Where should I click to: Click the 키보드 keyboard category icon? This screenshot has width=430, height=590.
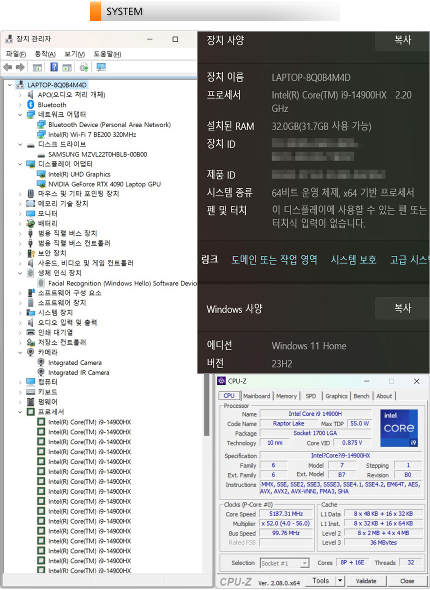[x=30, y=391]
